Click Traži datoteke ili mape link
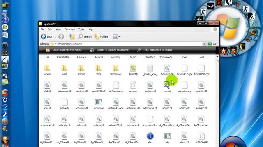Screen dimensions: 263x147 [155, 50]
